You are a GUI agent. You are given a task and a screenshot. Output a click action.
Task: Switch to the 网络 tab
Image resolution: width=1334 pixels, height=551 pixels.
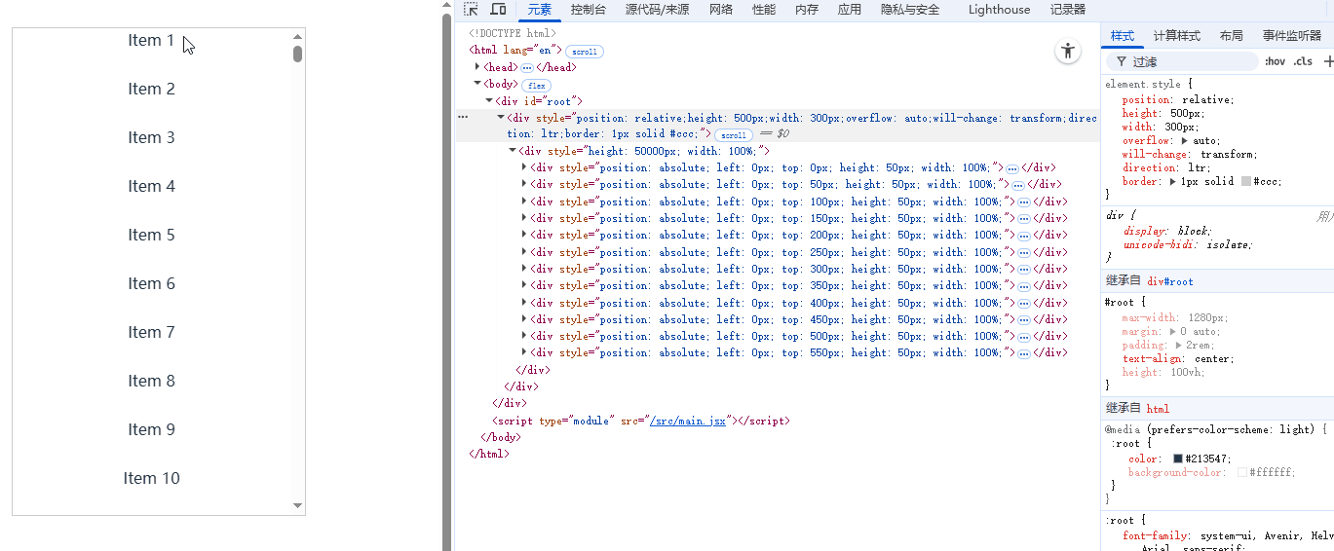[721, 10]
